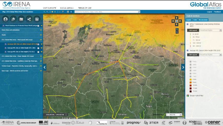Screen dimensions: 223x126
Task: Pan map right with the east arrow
Action: pos(180,21)
